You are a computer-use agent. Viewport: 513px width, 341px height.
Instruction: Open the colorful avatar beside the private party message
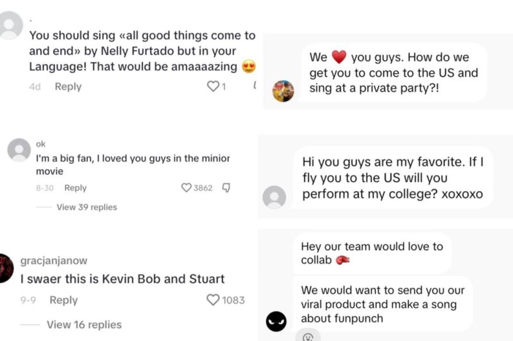(x=283, y=91)
